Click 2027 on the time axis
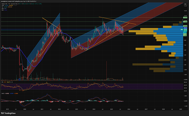 click(x=146, y=109)
